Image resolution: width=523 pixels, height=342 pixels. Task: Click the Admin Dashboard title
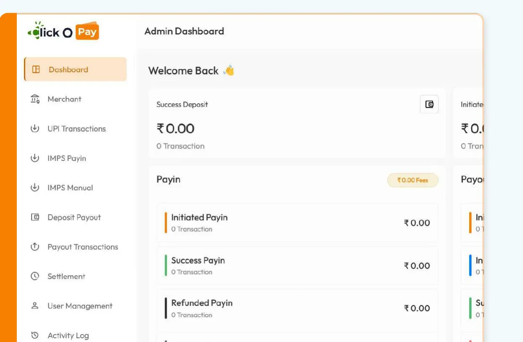[x=184, y=31]
